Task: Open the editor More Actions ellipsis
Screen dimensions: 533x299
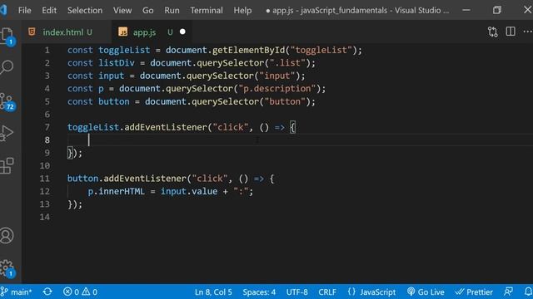Action: (528, 32)
